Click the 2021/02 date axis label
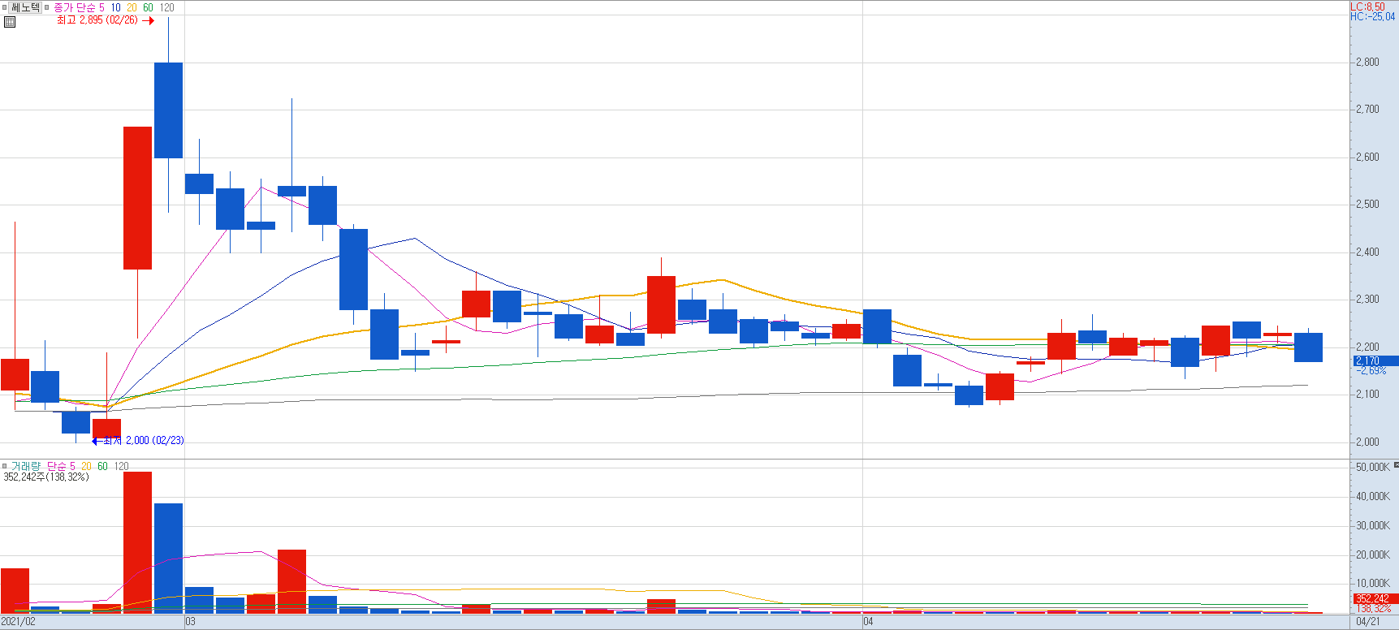This screenshot has height=630, width=1399. 19,622
